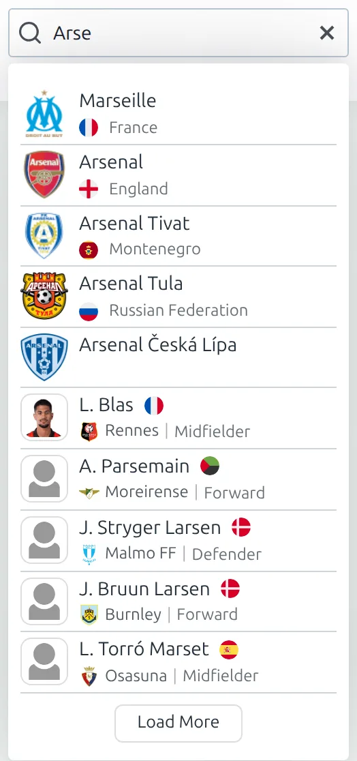Click the Montenegro flag icon
357x761 pixels.
pyautogui.click(x=89, y=250)
